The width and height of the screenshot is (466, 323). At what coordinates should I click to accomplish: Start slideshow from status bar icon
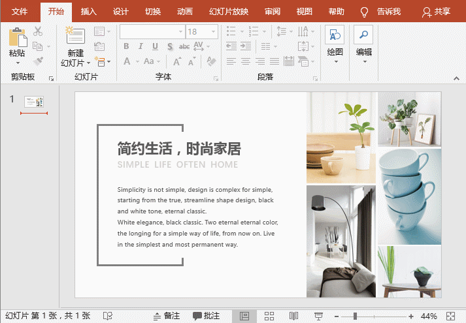point(318,316)
